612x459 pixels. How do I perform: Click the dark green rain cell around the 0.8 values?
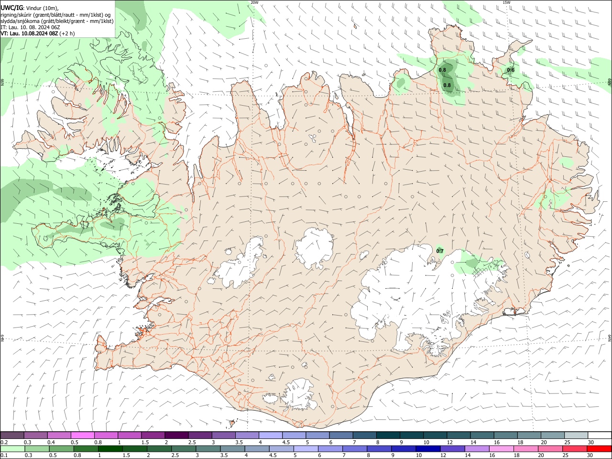pos(448,76)
